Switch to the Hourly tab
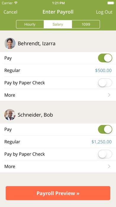Image resolution: width=116 pixels, height=207 pixels. 30,24
